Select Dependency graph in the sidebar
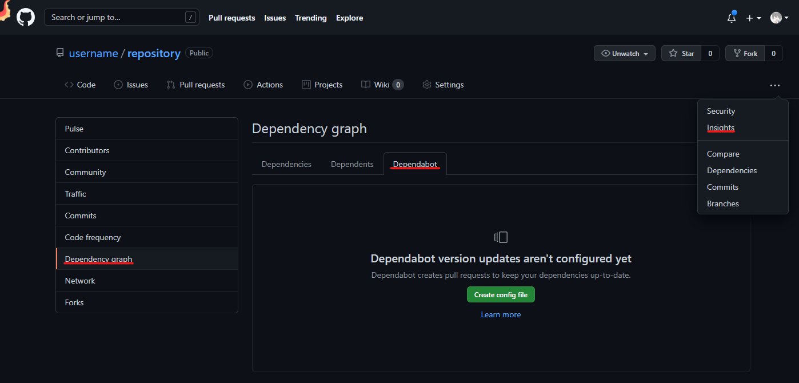This screenshot has width=799, height=383. [x=147, y=259]
